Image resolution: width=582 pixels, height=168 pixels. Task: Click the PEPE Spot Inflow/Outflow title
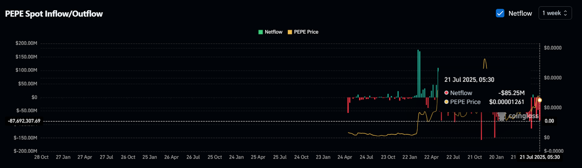[54, 14]
